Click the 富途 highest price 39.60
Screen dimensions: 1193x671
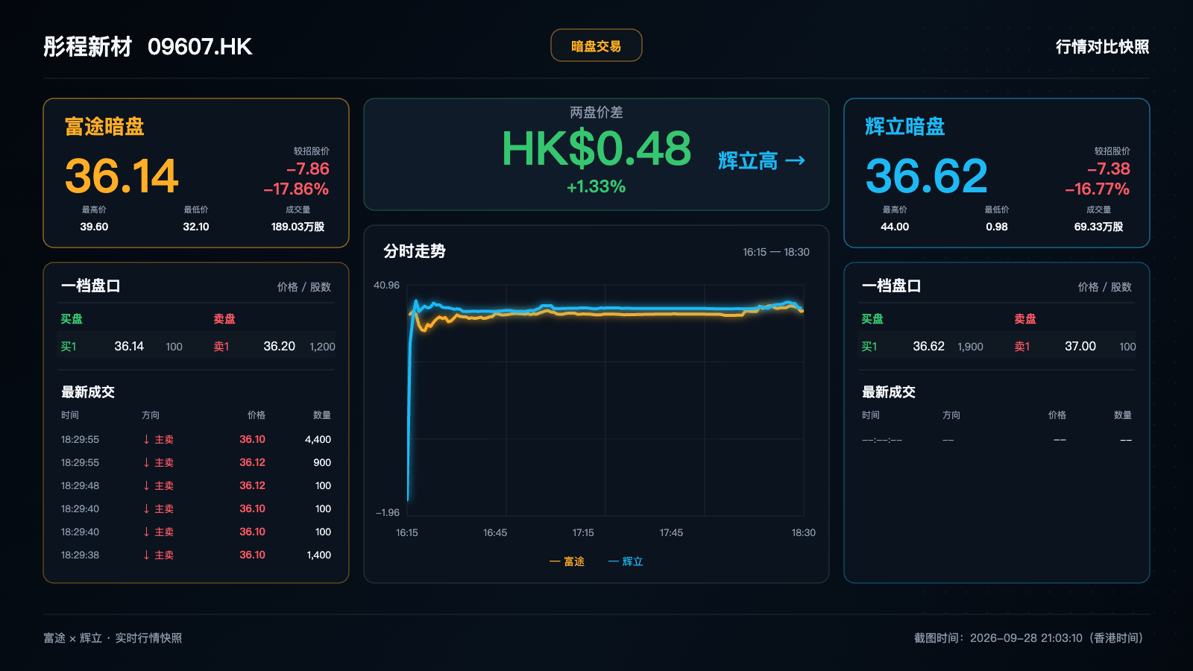(x=94, y=227)
